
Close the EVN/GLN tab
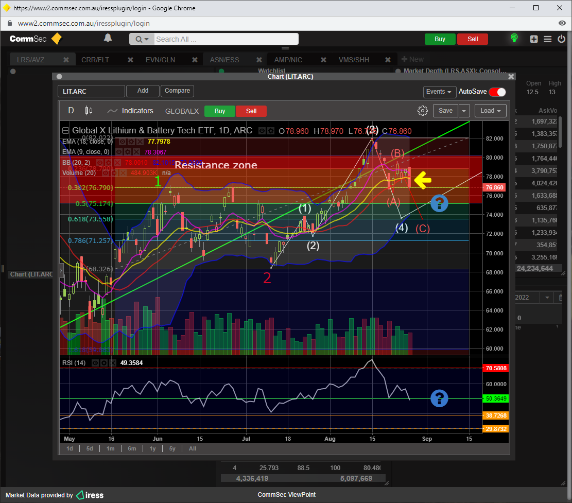pos(195,59)
